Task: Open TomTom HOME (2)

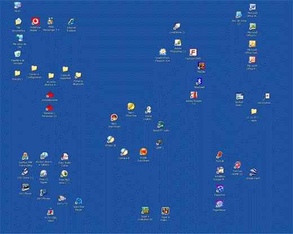Action: pyautogui.click(x=237, y=165)
